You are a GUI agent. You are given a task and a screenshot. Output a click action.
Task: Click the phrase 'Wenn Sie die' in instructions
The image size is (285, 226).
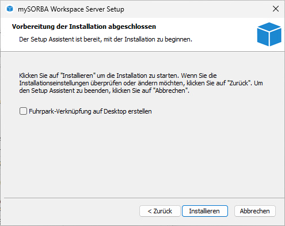[x=199, y=76]
